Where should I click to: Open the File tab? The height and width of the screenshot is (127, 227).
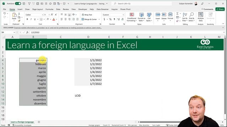(5, 9)
